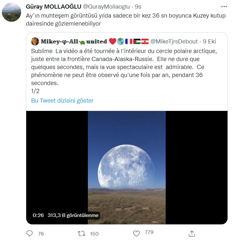The width and height of the screenshot is (232, 240).
Task: Click the 76 replies count
Action: (x=41, y=234)
